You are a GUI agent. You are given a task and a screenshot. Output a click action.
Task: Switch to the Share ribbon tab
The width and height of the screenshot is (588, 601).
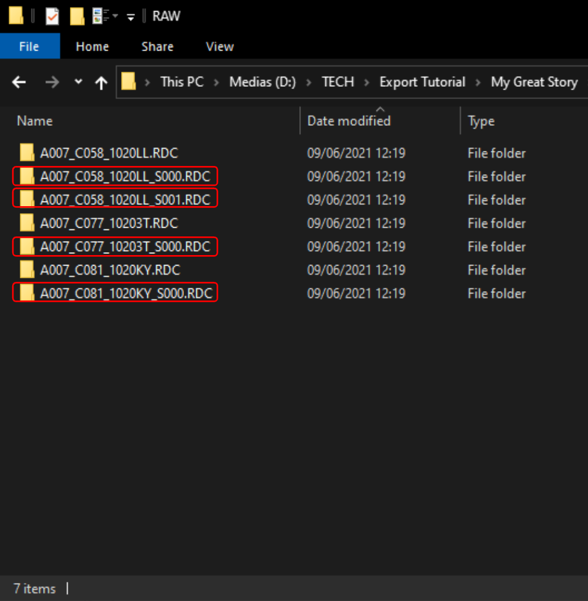tap(157, 47)
